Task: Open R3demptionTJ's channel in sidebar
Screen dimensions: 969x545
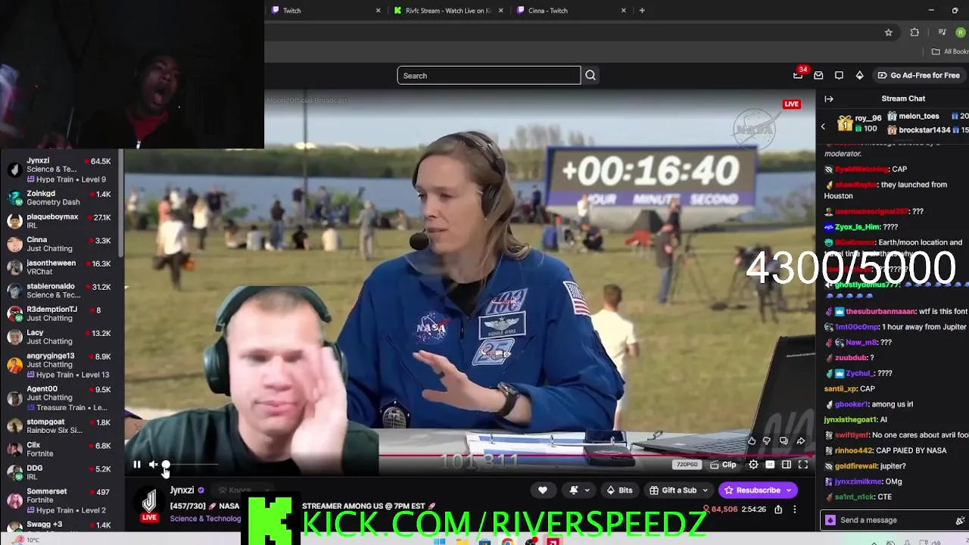Action: (62, 313)
